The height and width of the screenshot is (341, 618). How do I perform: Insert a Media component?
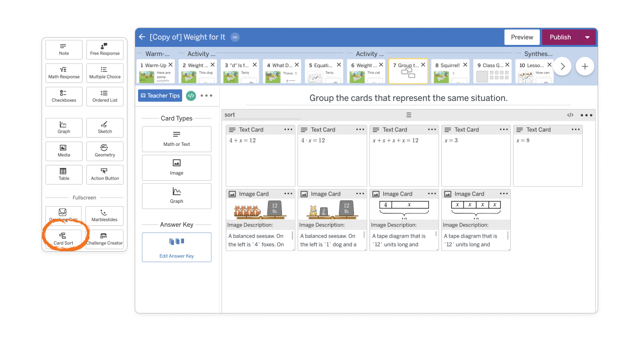64,151
